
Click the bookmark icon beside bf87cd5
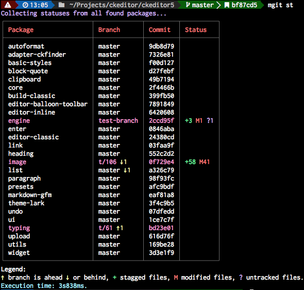[x=227, y=5]
